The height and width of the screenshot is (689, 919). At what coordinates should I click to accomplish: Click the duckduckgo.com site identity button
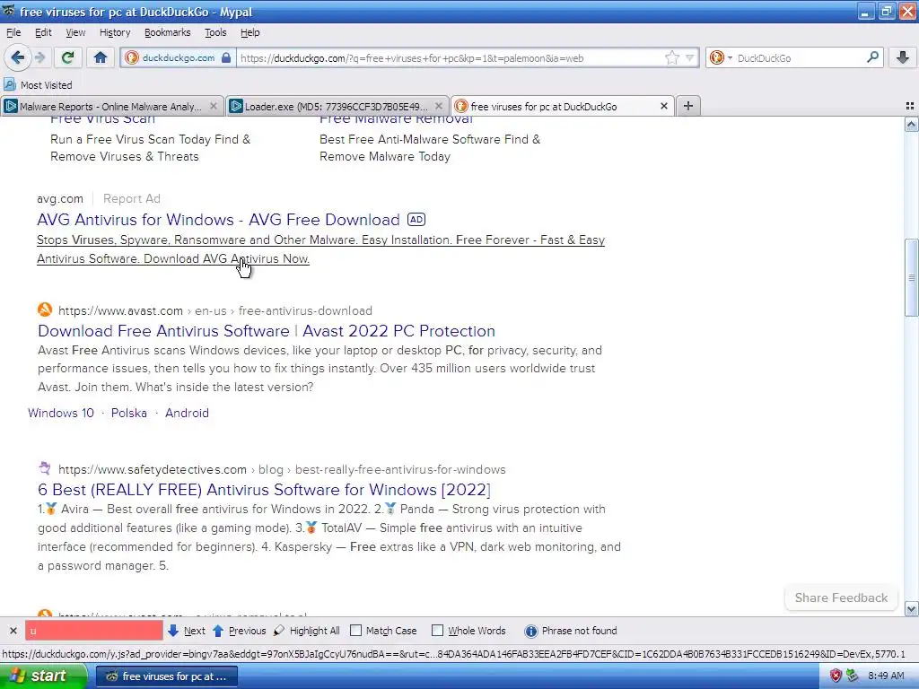[179, 57]
